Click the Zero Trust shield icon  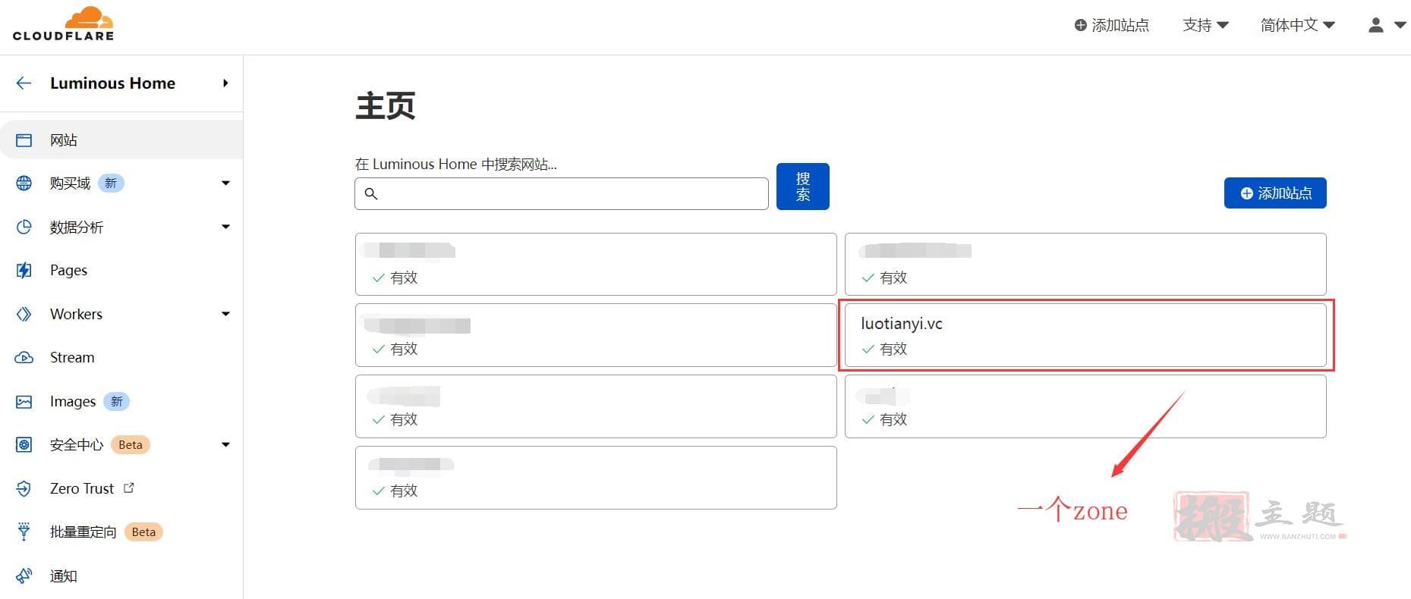24,489
